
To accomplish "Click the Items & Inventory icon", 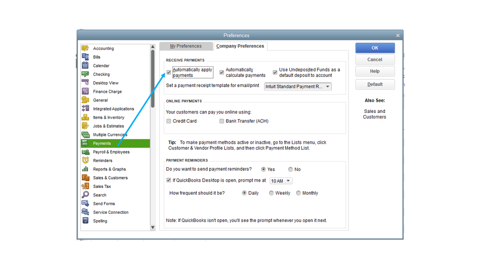I will point(85,117).
